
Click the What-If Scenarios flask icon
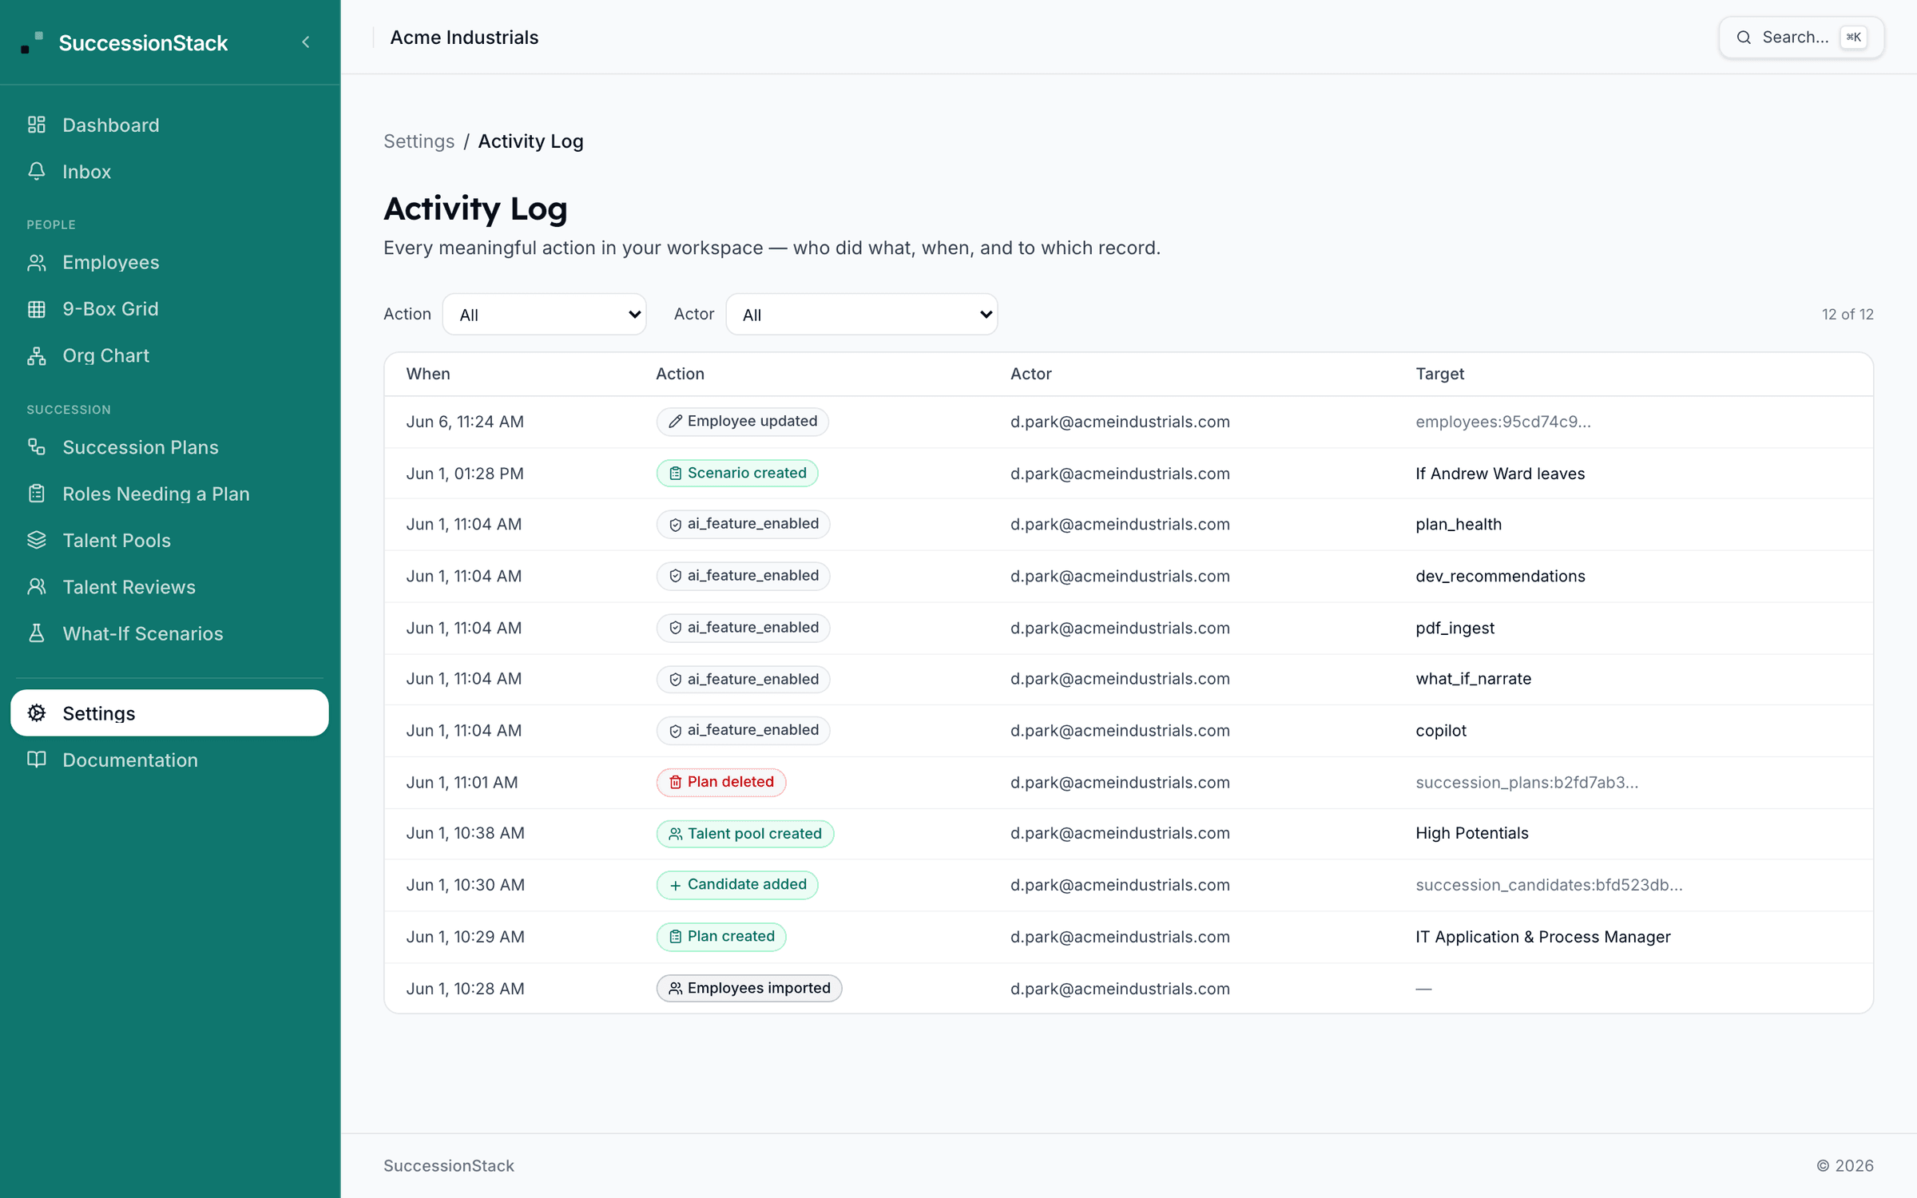37,633
